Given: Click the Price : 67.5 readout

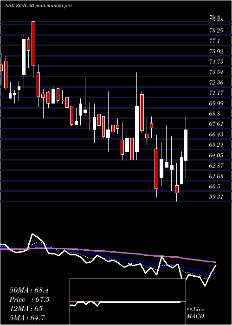Looking at the screenshot, I should 30,299.
